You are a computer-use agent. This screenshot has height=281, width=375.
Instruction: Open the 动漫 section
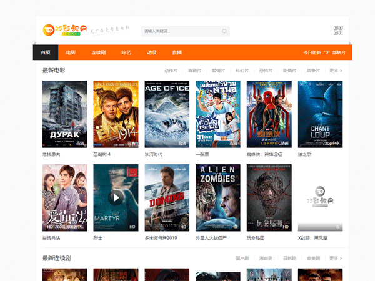coord(151,52)
